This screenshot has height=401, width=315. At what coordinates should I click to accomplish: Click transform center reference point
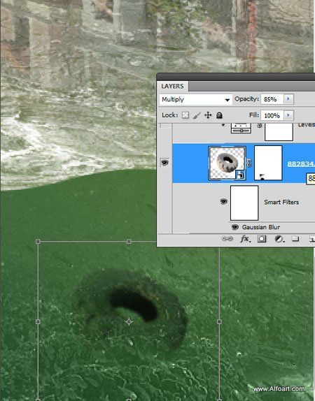129,321
